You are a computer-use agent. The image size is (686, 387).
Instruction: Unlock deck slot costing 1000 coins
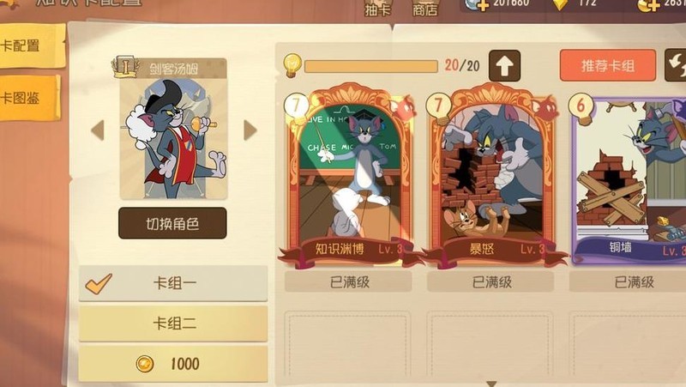pos(173,364)
